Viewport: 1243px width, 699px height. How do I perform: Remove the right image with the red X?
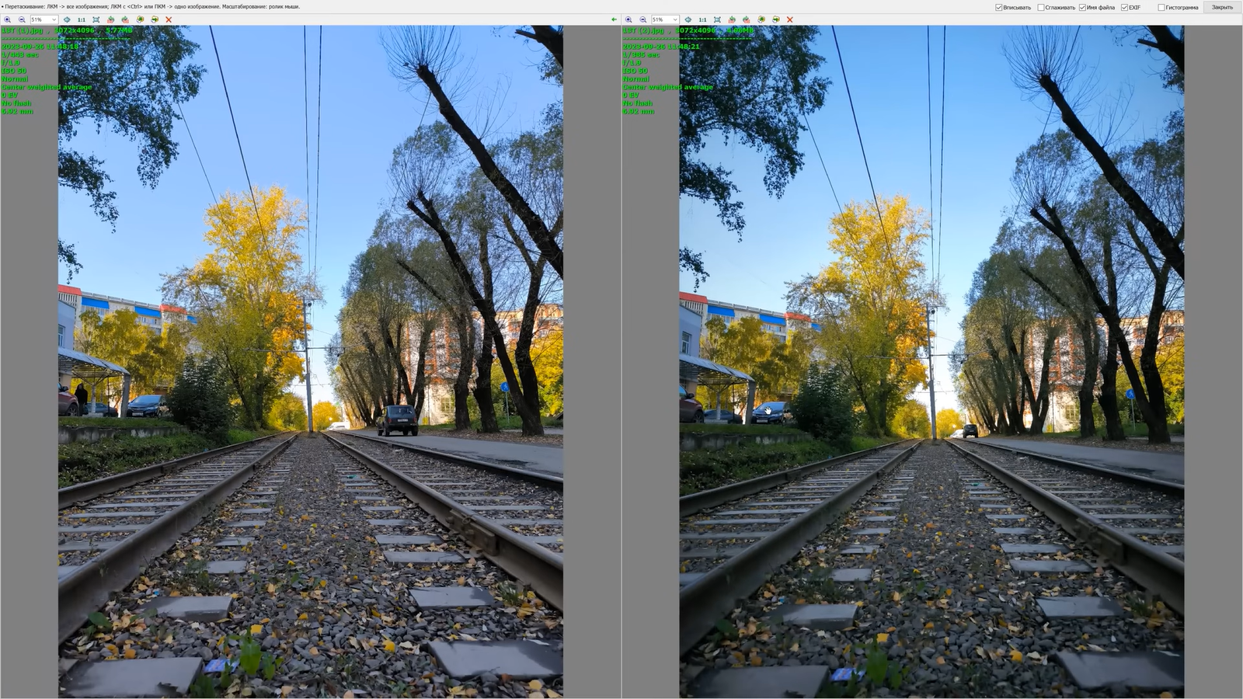pos(790,19)
